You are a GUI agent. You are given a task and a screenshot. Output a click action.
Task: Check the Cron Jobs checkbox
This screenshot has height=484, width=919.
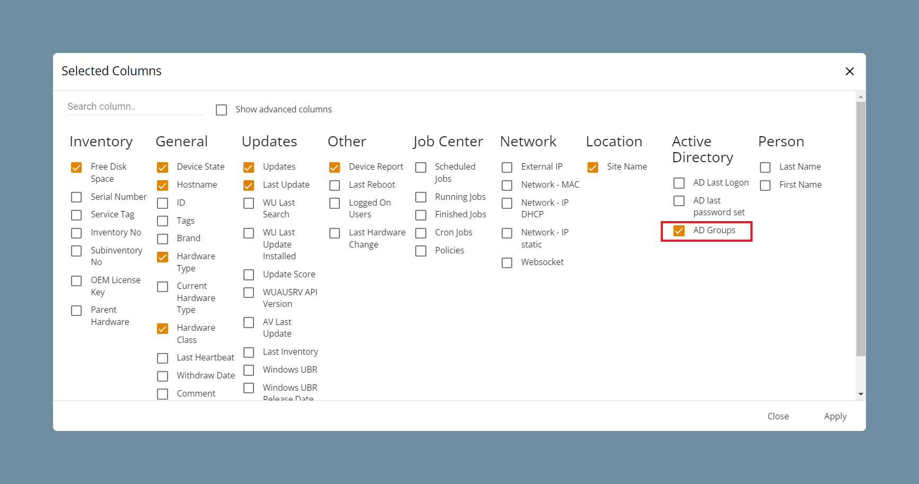[421, 233]
